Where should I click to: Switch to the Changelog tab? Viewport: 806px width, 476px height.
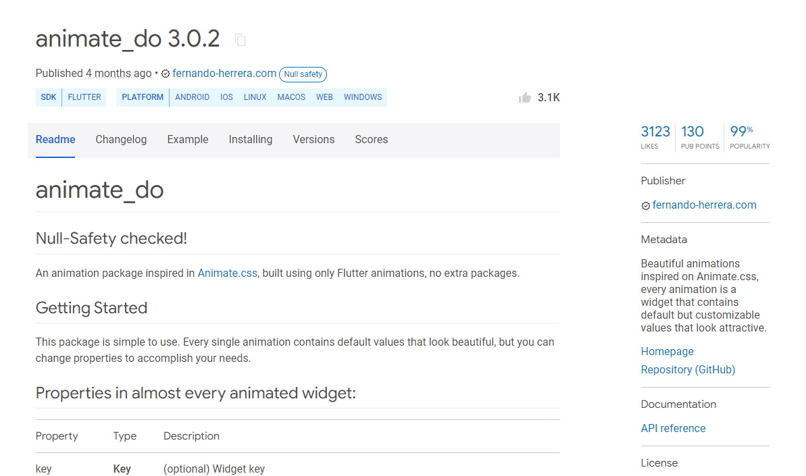tap(121, 140)
